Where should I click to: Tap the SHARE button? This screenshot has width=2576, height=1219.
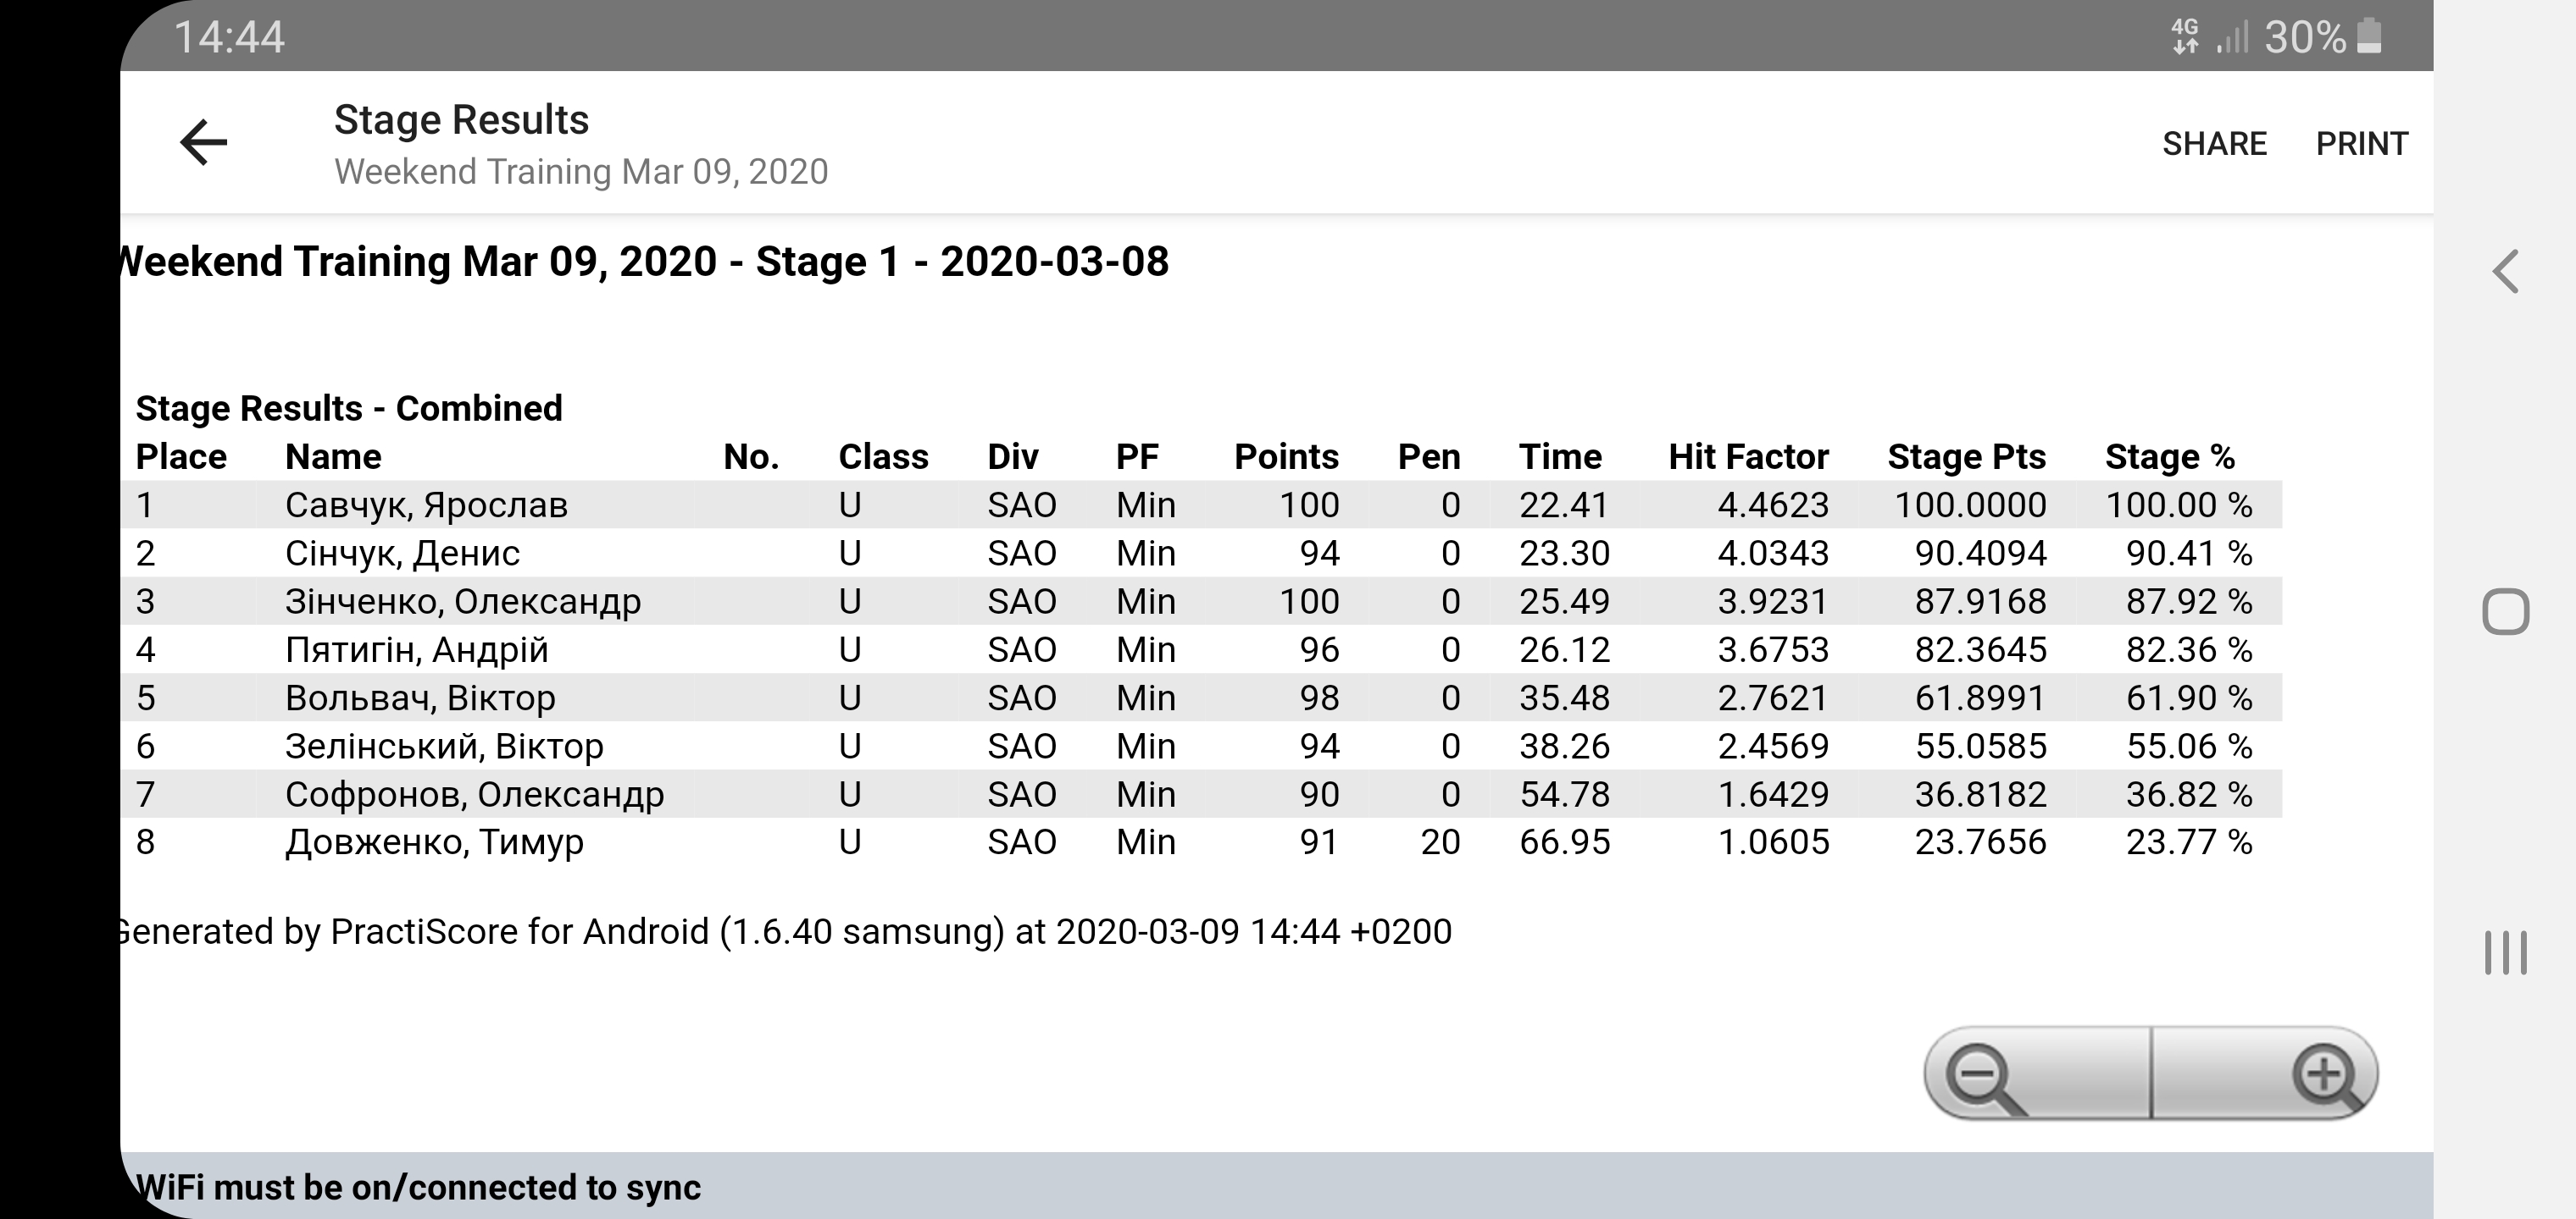coord(2214,144)
